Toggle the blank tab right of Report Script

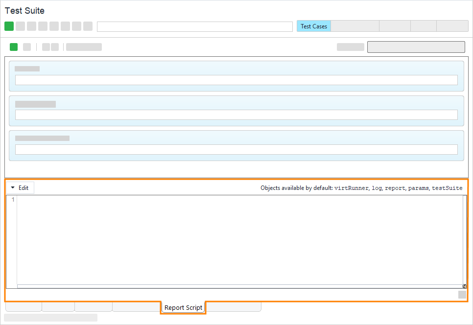pyautogui.click(x=234, y=306)
